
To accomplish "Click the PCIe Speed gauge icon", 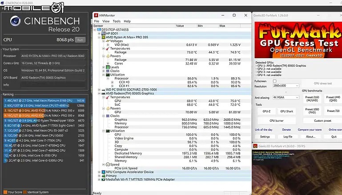I will pos(108,164).
